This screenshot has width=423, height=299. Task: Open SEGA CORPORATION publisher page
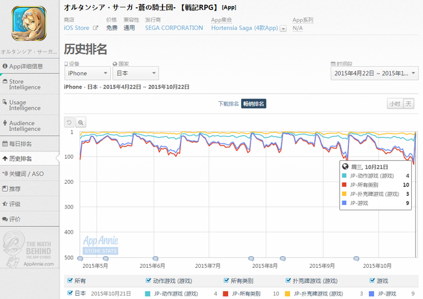click(x=174, y=28)
